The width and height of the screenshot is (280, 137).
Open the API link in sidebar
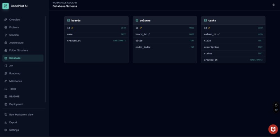tap(23, 66)
